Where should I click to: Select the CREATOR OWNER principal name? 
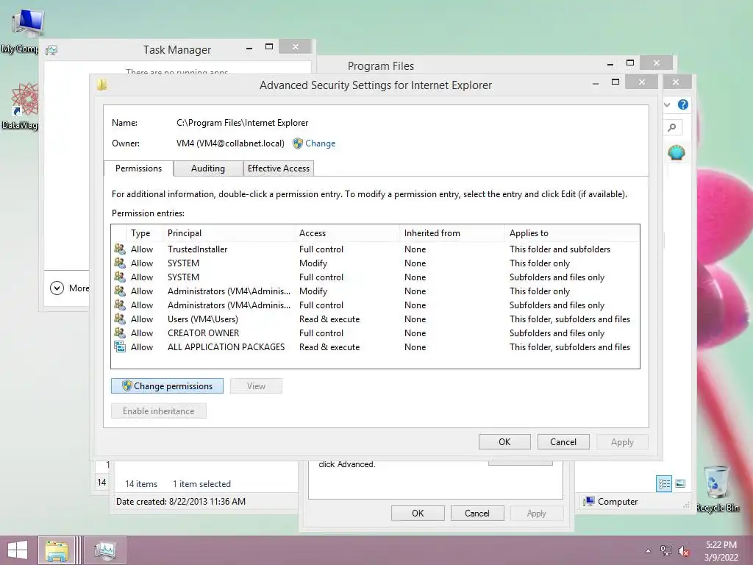click(x=203, y=333)
